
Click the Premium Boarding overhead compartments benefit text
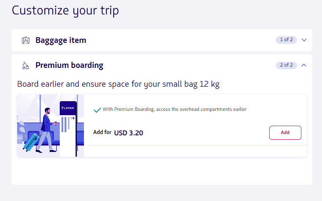[x=174, y=109]
